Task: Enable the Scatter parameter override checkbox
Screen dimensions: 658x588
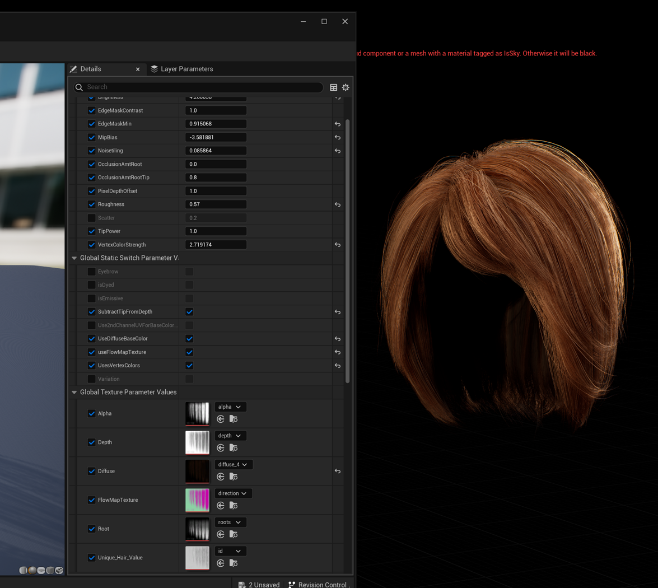Action: click(x=91, y=218)
